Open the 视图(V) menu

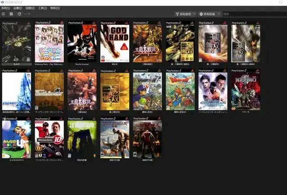pos(30,8)
